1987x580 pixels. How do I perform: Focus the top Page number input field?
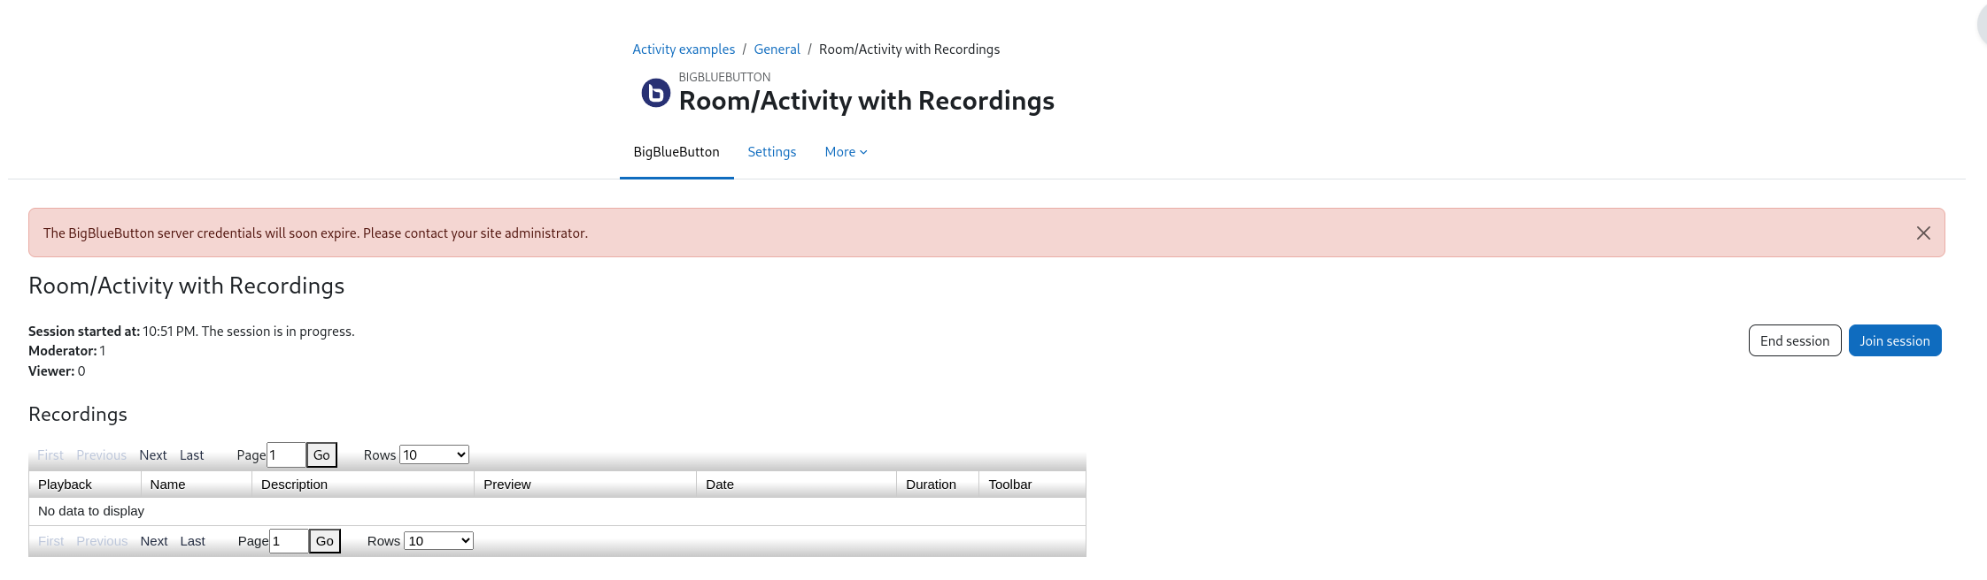click(x=286, y=454)
